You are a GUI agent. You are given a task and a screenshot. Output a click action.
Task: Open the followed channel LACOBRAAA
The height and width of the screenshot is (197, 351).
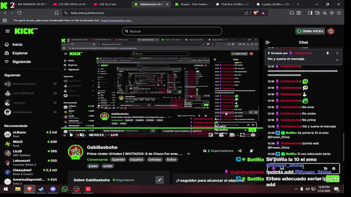(x=30, y=93)
